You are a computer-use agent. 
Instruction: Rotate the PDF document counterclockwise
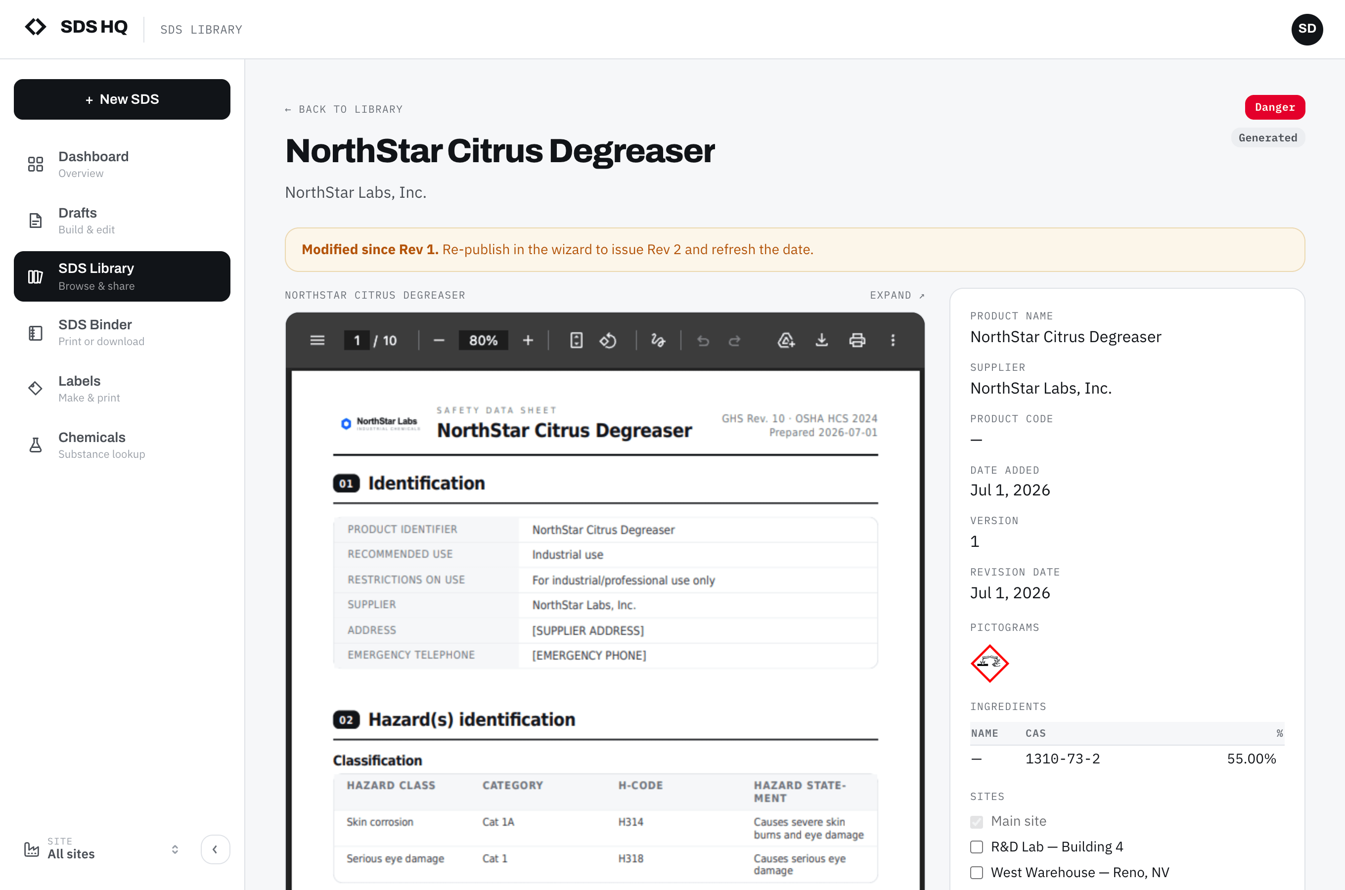(608, 340)
